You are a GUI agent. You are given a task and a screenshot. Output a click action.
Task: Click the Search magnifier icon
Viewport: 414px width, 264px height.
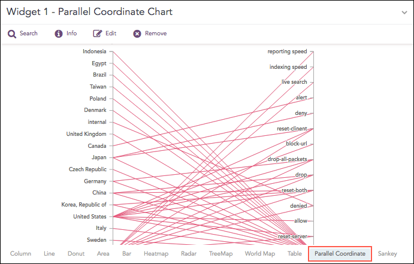(12, 34)
